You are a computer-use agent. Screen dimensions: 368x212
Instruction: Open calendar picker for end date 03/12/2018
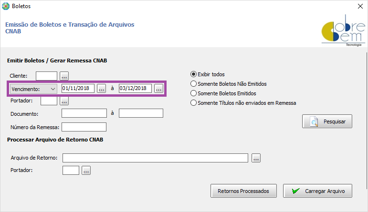pyautogui.click(x=158, y=89)
